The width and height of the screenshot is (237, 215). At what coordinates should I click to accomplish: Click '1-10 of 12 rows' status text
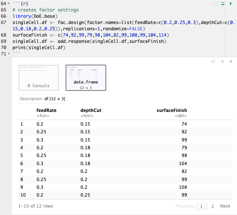point(36,206)
